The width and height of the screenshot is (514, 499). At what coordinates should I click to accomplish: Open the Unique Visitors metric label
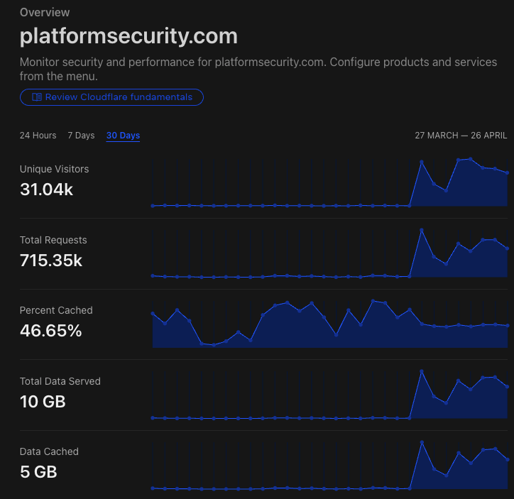[54, 169]
